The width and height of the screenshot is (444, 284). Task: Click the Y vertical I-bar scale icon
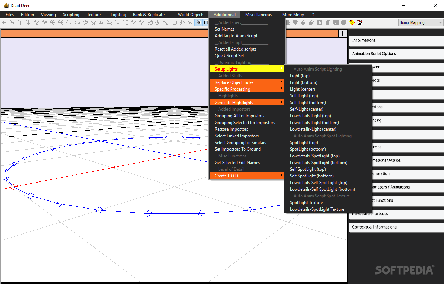(126, 22)
